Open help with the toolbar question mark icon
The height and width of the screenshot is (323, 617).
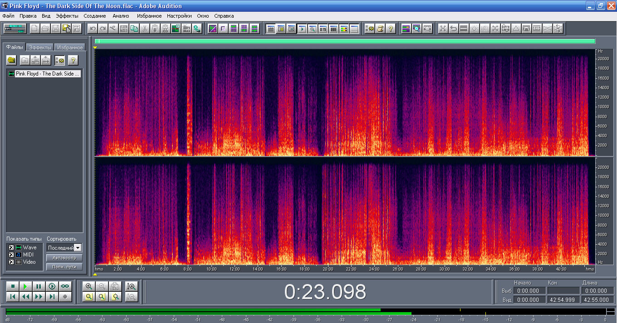click(391, 28)
